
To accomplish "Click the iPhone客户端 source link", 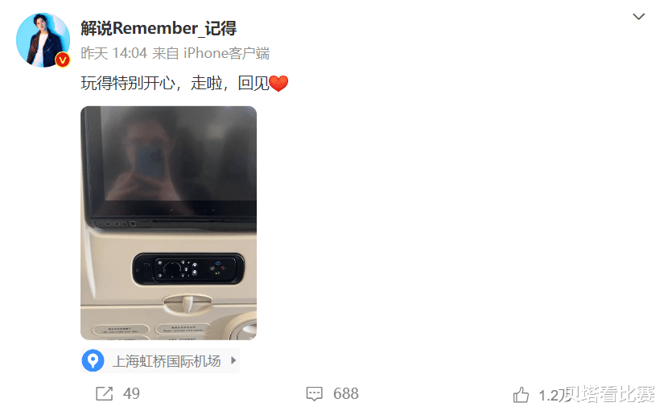I will click(x=226, y=53).
